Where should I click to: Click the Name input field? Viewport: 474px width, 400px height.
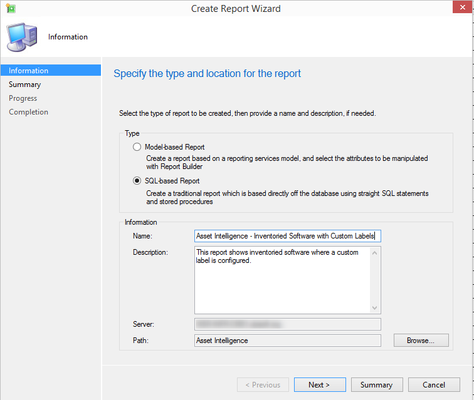click(x=288, y=236)
